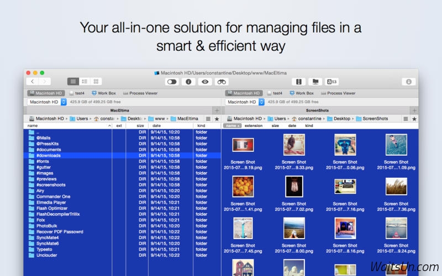Click the file info icon
Image resolution: width=442 pixels, height=276 pixels.
188,82
